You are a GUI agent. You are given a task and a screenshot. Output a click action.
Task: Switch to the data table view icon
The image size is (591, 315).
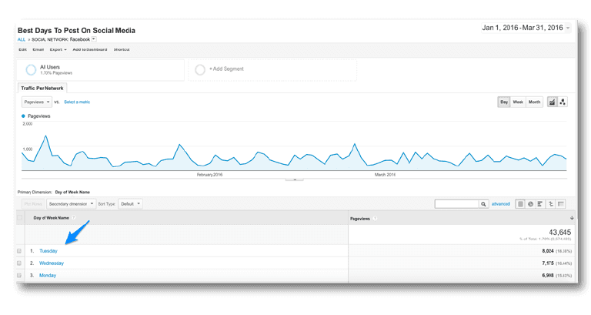pyautogui.click(x=520, y=204)
